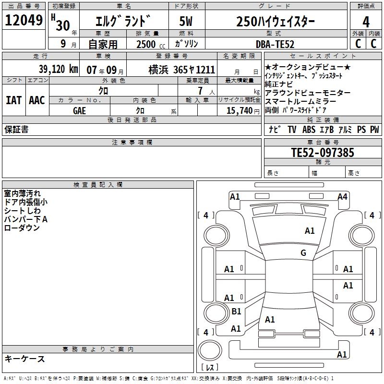Select the B1 dent mark on diagram

[x=236, y=311]
